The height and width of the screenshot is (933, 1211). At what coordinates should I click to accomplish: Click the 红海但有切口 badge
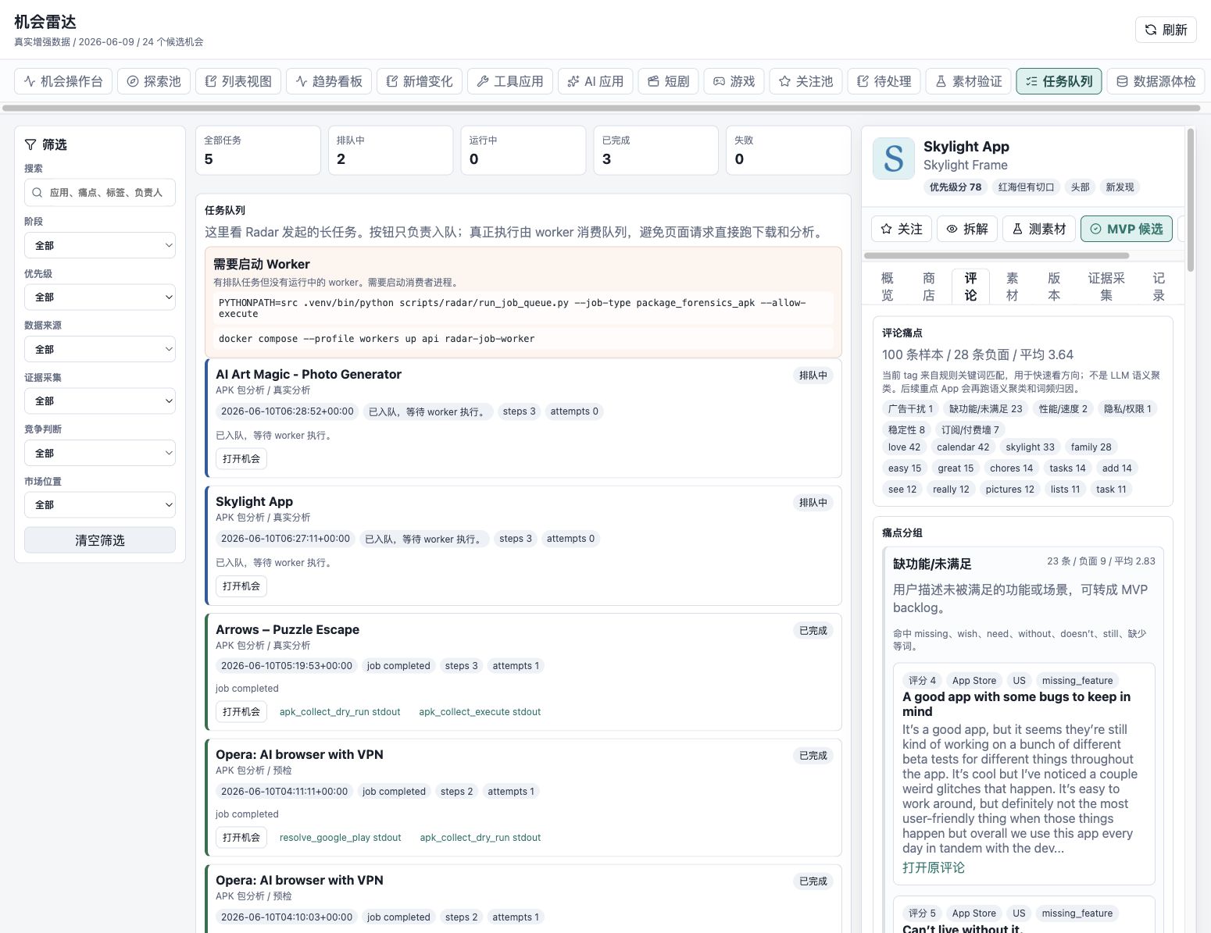tap(1026, 187)
